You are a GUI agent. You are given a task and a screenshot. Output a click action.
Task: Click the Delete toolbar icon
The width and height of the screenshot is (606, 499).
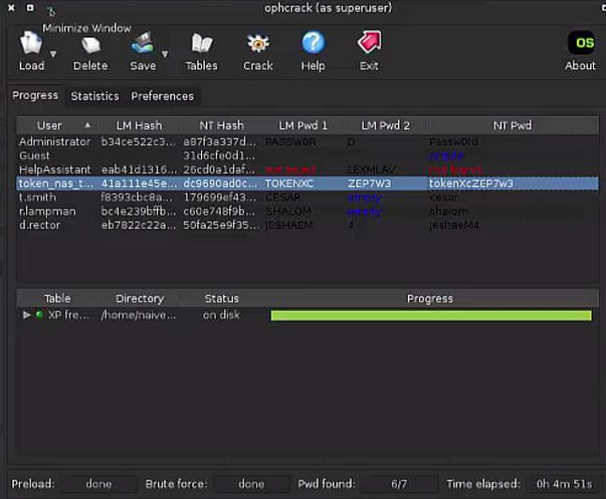90,44
